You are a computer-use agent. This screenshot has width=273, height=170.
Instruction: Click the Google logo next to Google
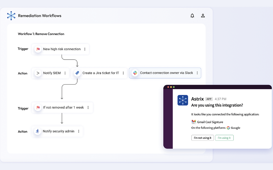pyautogui.click(x=228, y=128)
